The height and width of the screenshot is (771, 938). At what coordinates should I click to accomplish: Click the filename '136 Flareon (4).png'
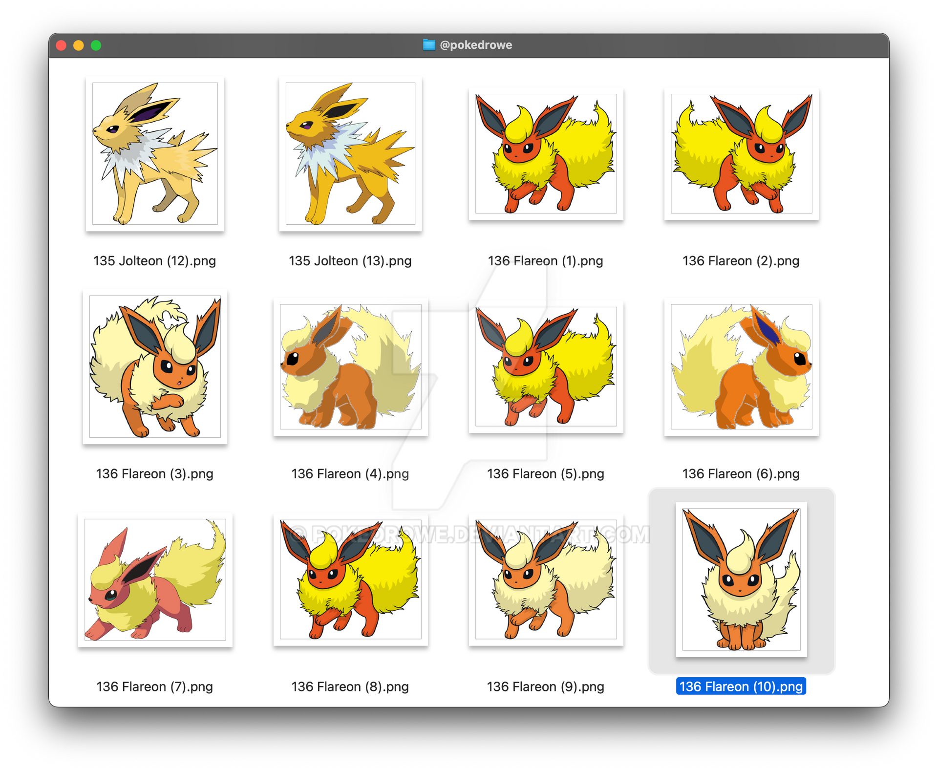[x=350, y=474]
